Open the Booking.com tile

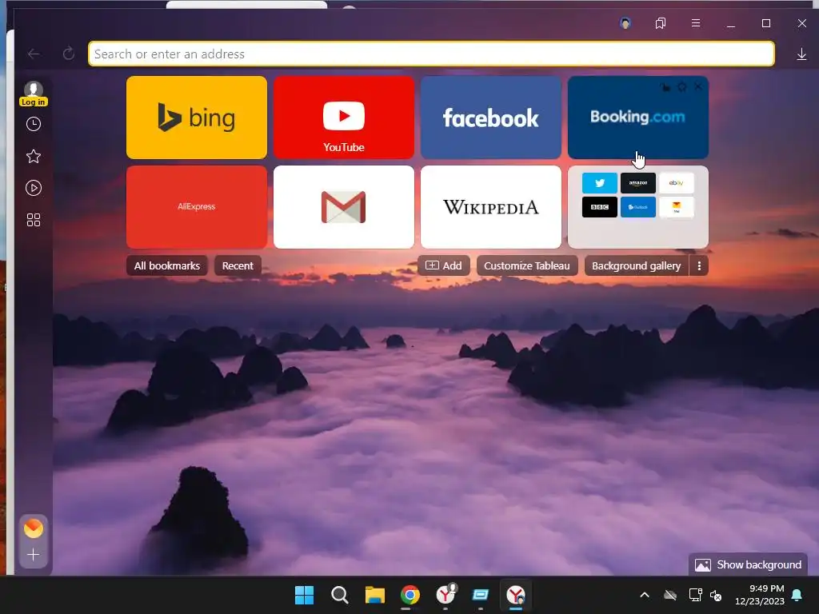[x=637, y=118]
